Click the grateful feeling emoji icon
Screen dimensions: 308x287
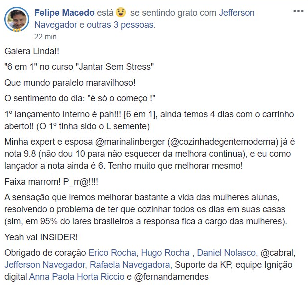click(121, 13)
